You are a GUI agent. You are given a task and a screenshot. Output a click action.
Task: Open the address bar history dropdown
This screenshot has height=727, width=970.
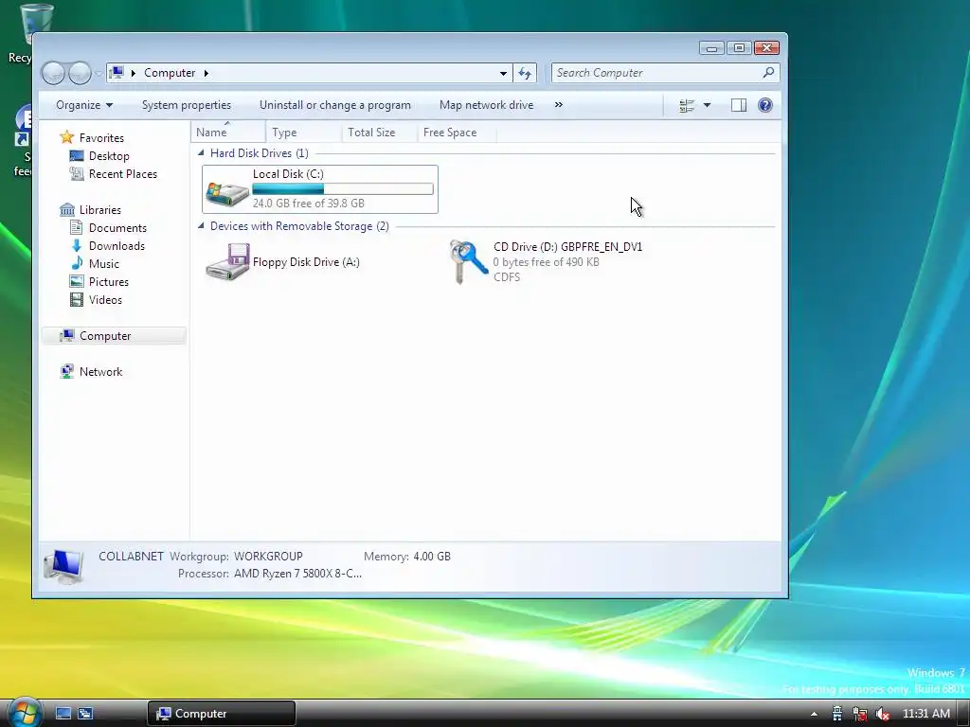(504, 73)
